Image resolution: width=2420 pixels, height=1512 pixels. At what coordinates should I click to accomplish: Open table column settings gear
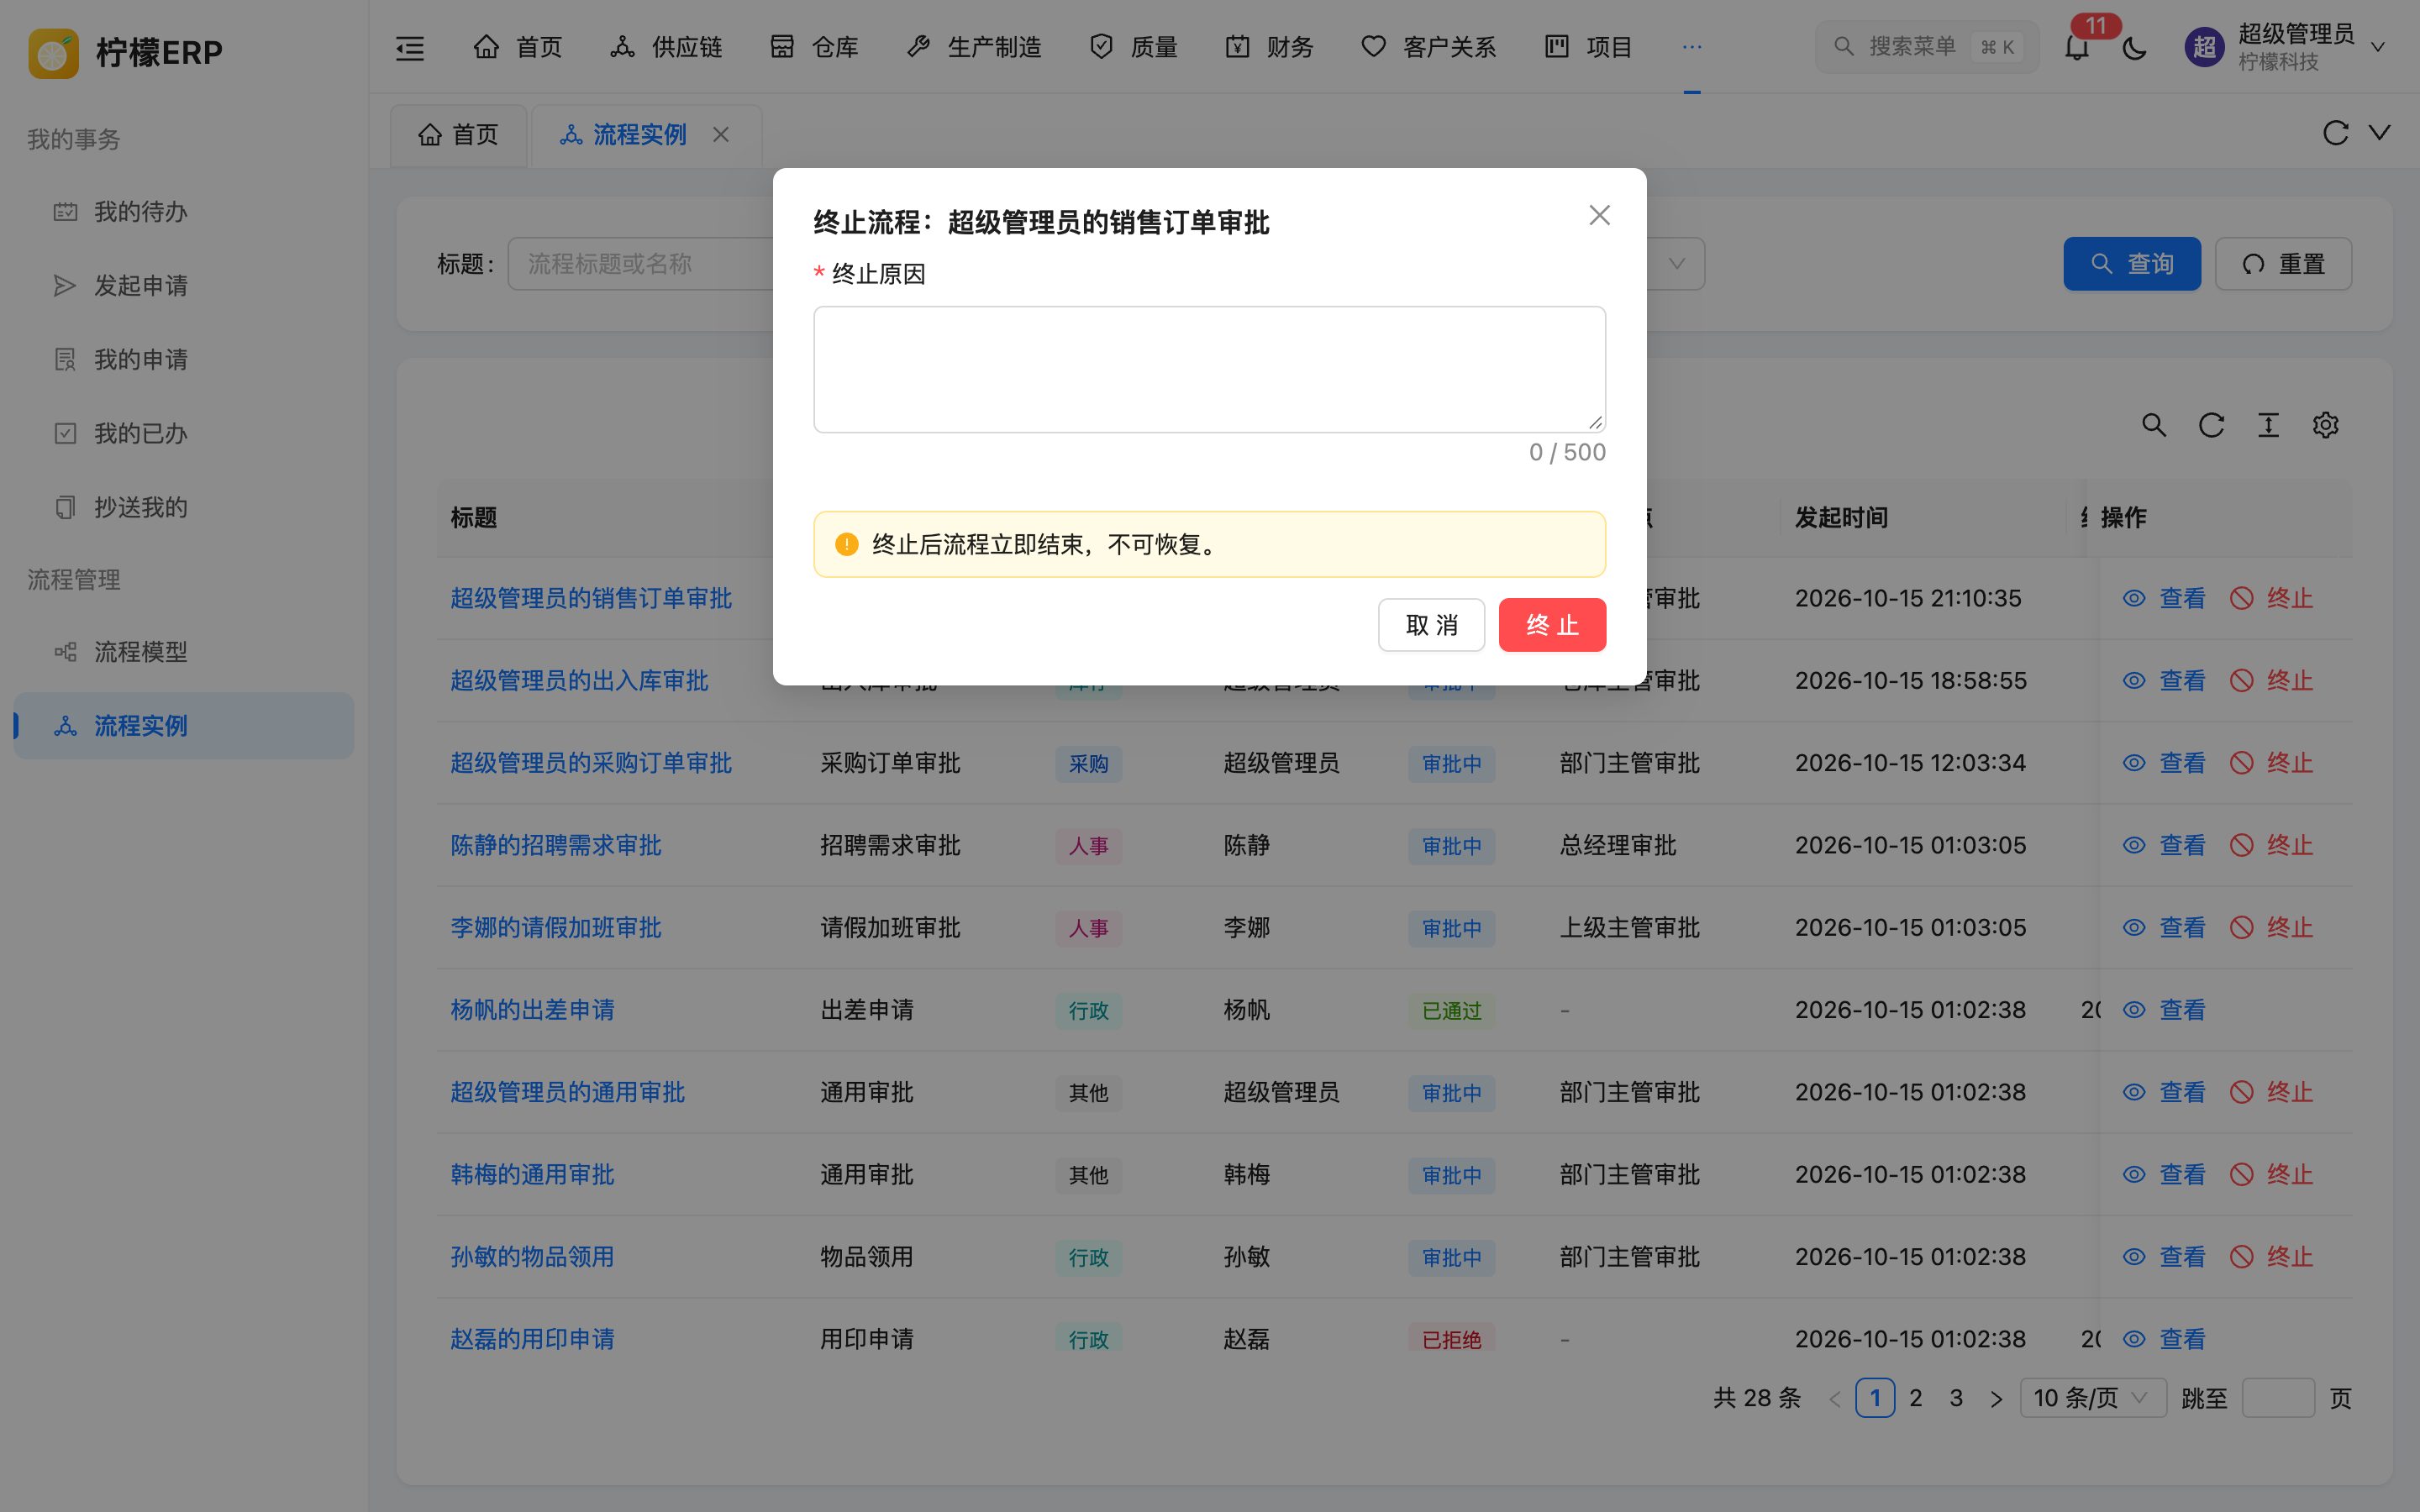click(x=2325, y=425)
